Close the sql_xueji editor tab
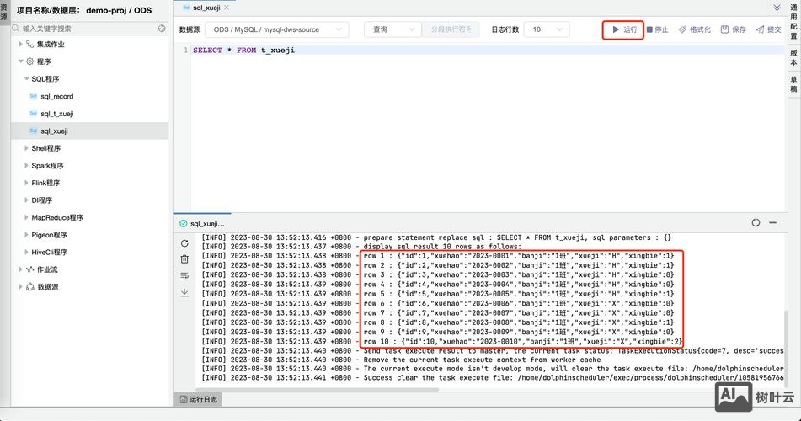Image resolution: width=801 pixels, height=421 pixels. (x=227, y=8)
